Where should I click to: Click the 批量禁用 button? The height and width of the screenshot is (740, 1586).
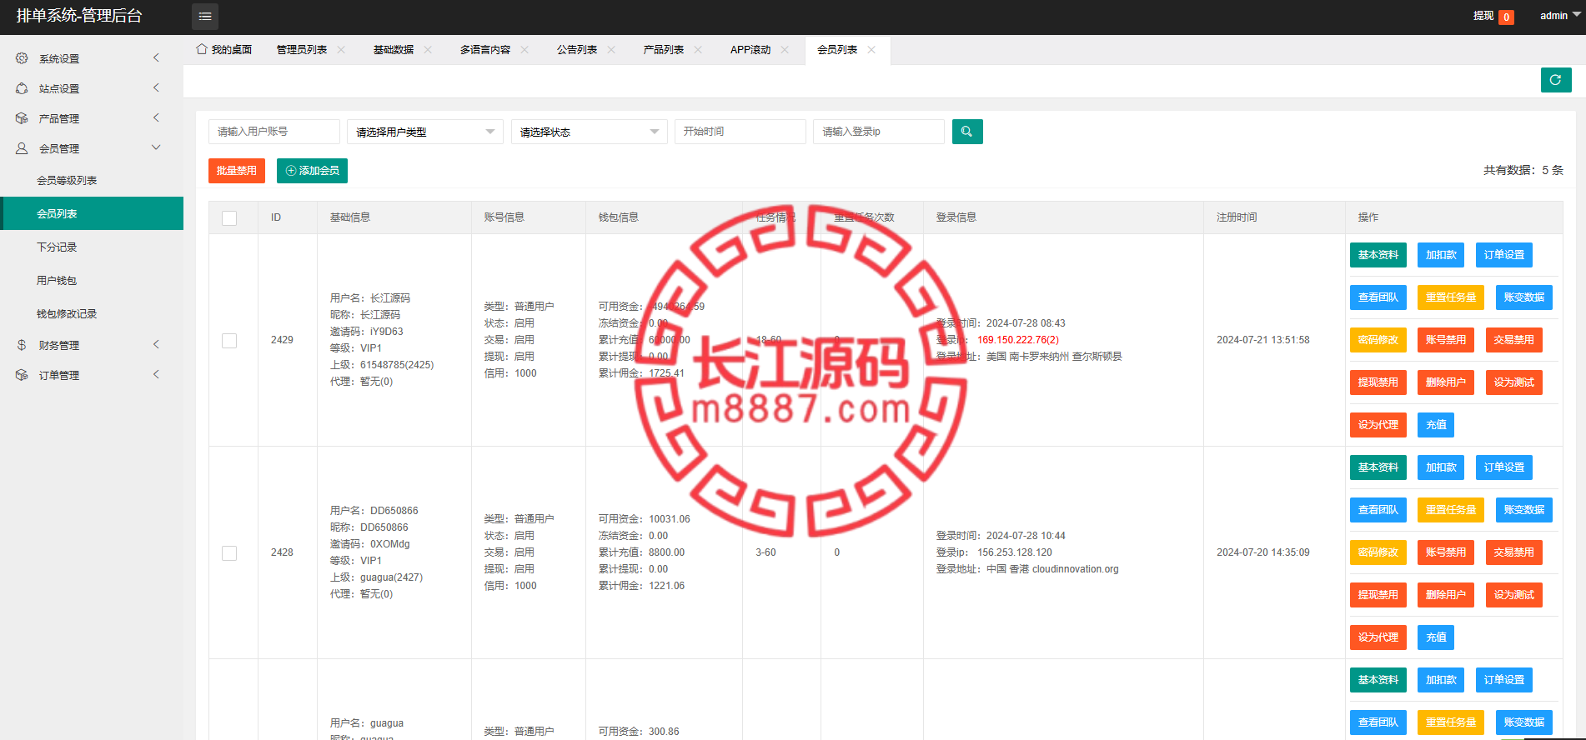(x=237, y=171)
